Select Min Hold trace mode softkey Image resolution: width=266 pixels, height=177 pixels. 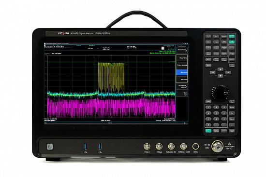(x=182, y=80)
